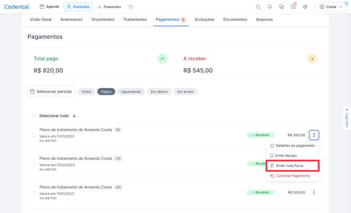Switch to the Visão Geral tab
The height and width of the screenshot is (213, 351).
coord(41,19)
